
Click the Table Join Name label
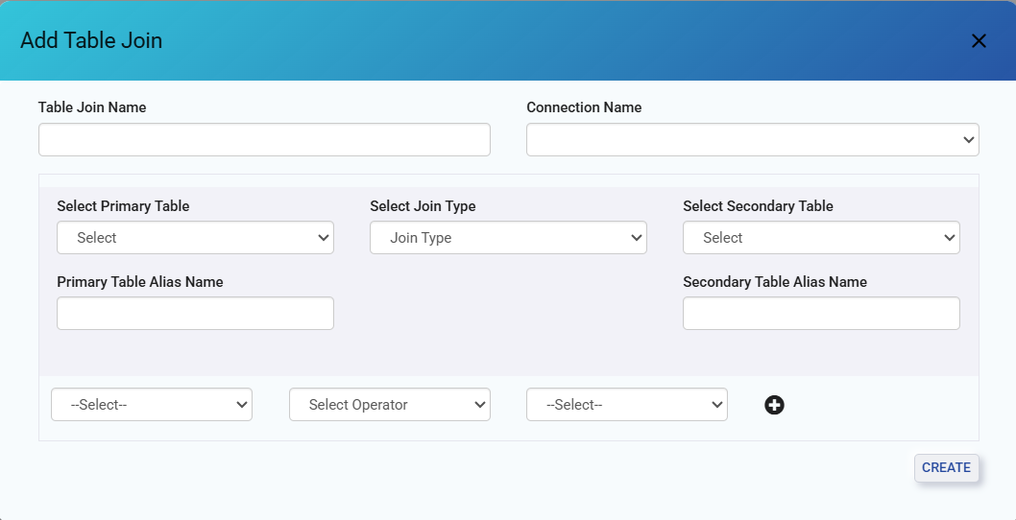(92, 107)
